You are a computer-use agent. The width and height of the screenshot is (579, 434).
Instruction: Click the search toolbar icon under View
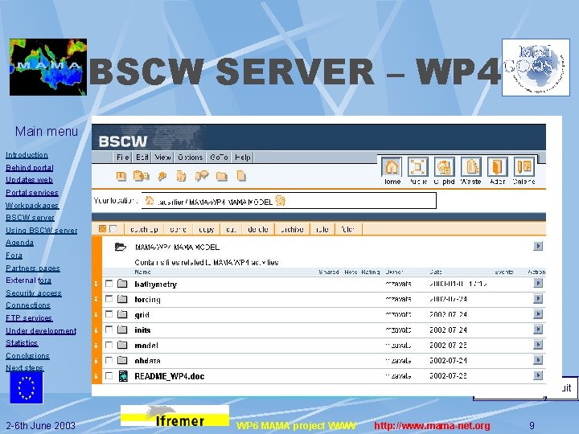[162, 176]
